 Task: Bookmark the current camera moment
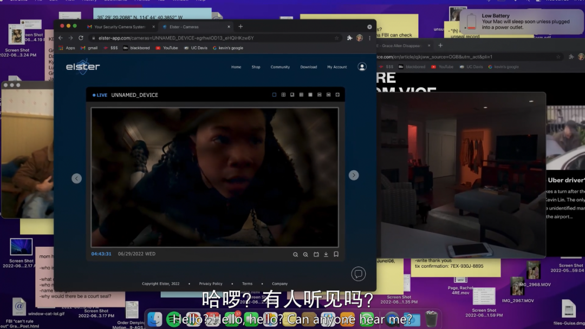point(336,254)
